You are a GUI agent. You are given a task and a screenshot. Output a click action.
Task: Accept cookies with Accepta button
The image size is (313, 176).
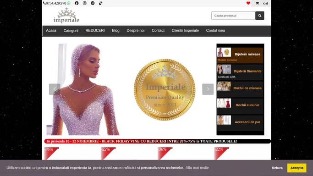[297, 168]
